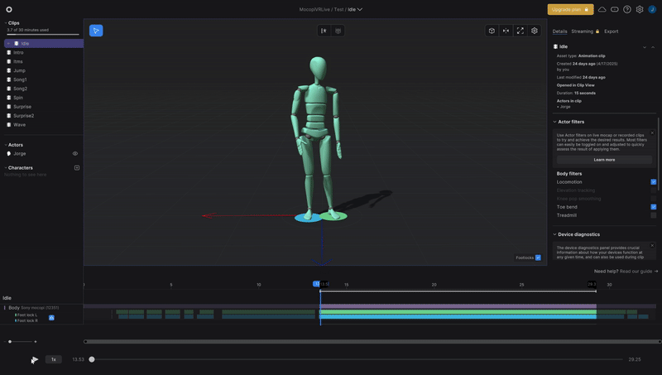Toggle Jorge actor visibility eye
This screenshot has width=662, height=375.
[x=75, y=153]
